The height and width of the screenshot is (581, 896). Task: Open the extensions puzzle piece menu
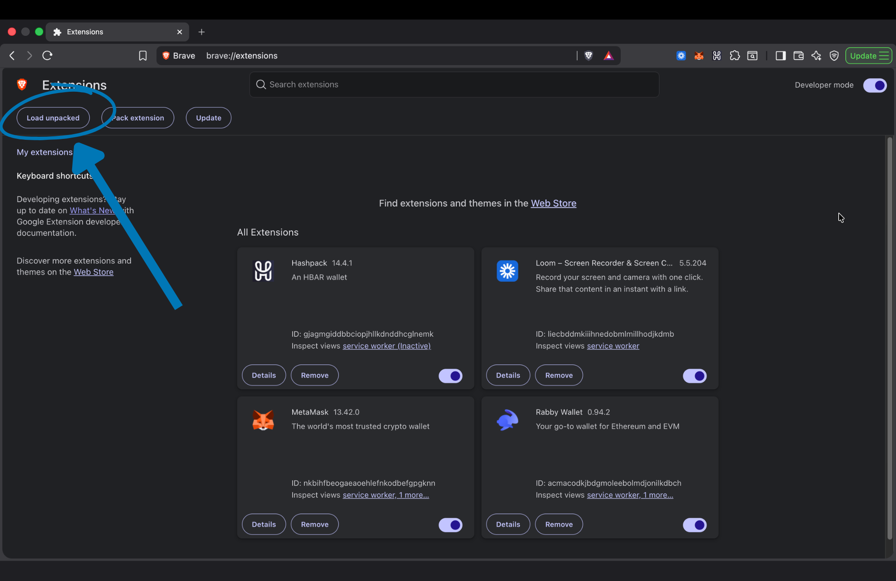[x=735, y=55]
